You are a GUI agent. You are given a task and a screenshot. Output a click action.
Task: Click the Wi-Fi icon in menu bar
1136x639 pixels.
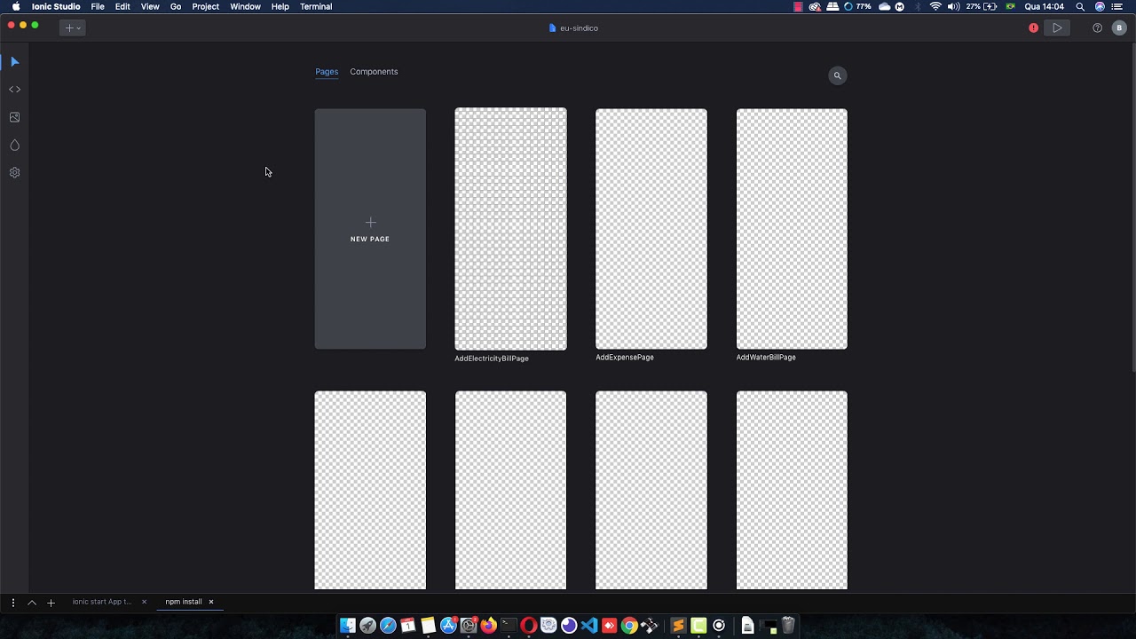(935, 6)
